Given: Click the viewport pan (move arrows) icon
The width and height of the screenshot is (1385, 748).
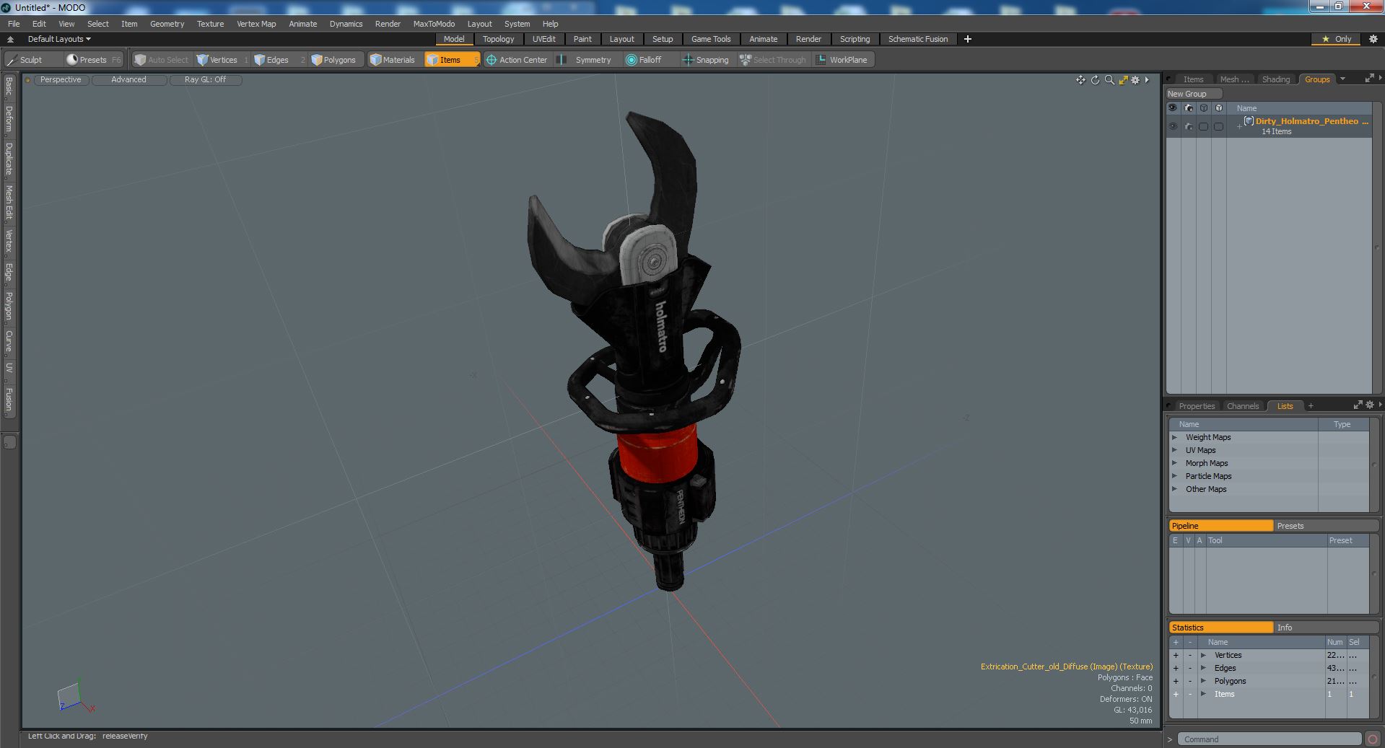Looking at the screenshot, I should tap(1080, 80).
